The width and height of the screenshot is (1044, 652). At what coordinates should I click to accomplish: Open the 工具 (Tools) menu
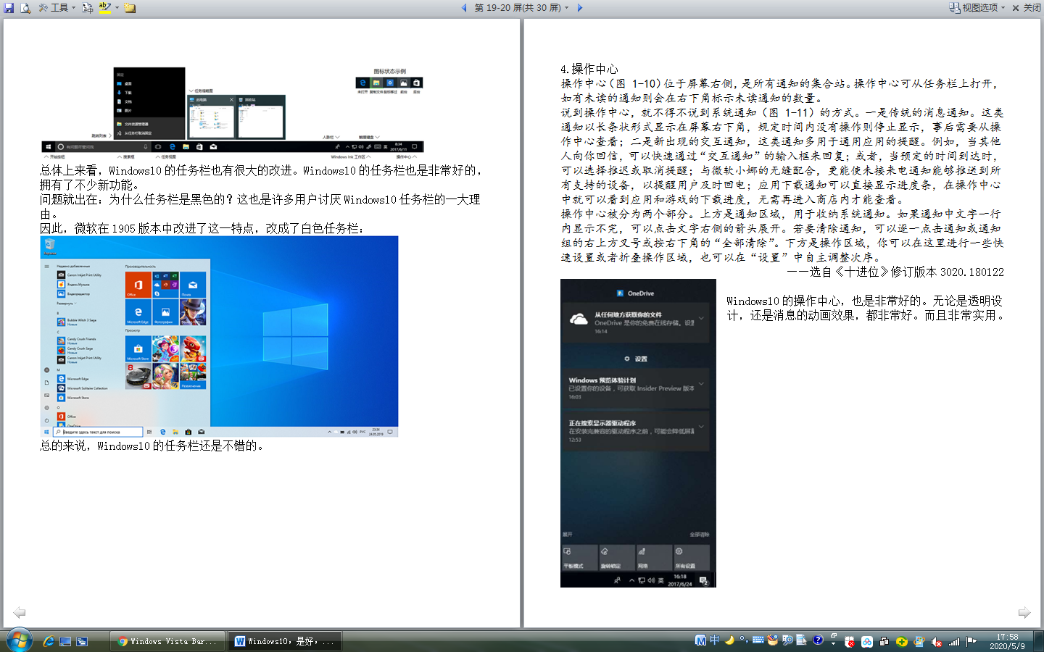point(57,8)
